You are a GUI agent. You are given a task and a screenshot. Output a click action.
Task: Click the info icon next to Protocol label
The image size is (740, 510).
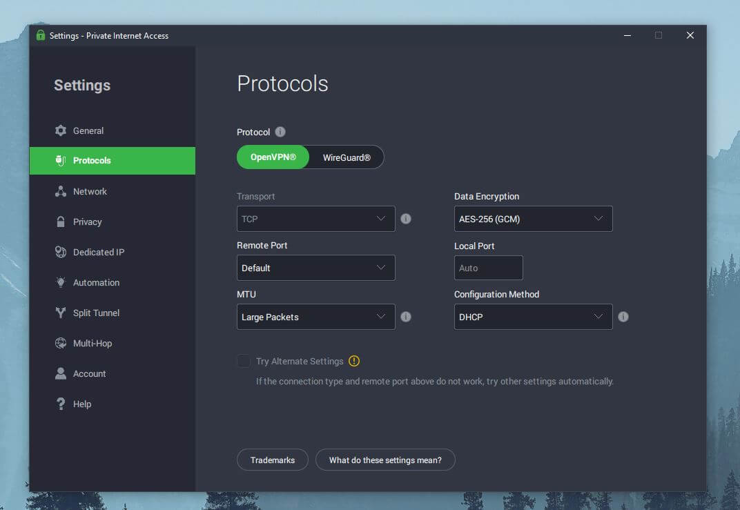tap(280, 132)
